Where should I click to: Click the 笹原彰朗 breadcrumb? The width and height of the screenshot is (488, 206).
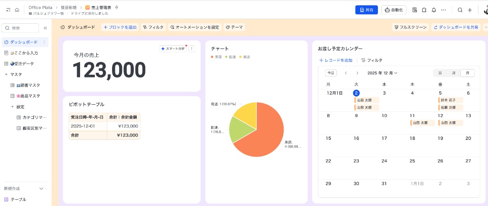(69, 8)
